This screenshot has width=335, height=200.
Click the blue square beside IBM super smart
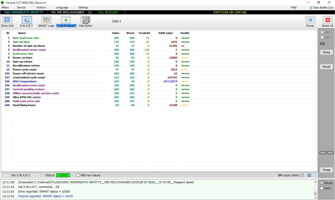click(309, 175)
